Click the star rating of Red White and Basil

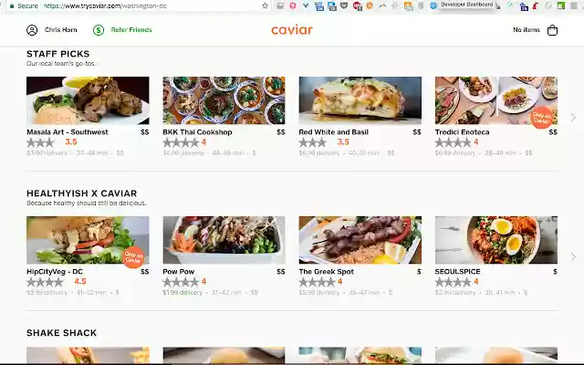(312, 142)
